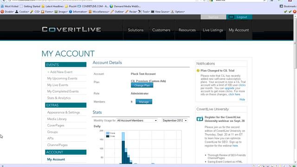
Task: Open the View Source toolbar menu
Action: (x=160, y=12)
